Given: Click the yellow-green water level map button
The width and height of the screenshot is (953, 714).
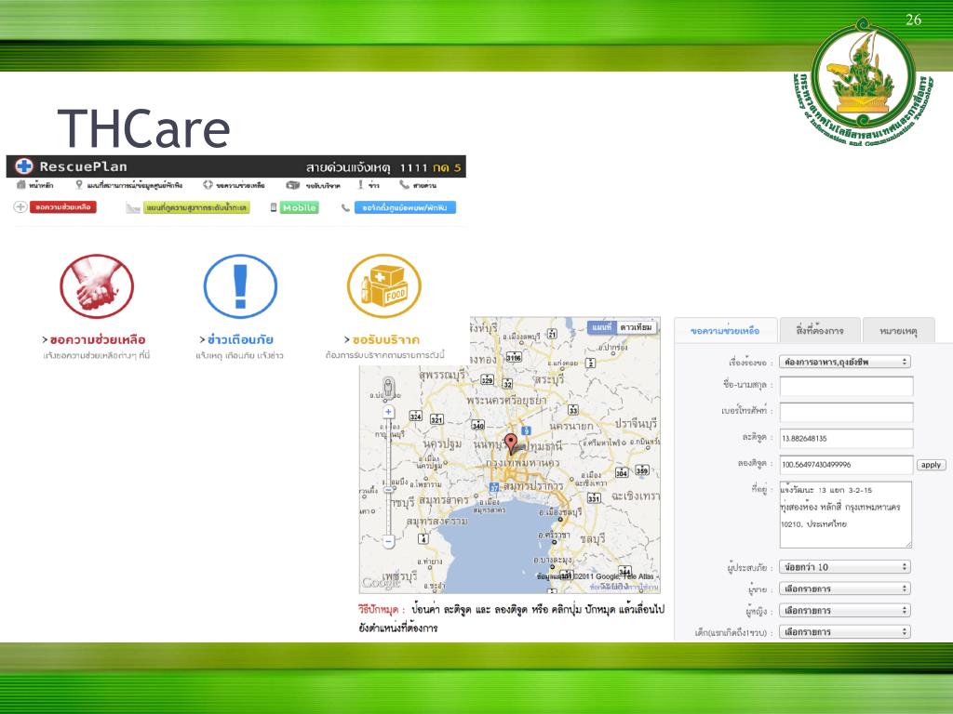Looking at the screenshot, I should coord(196,208).
